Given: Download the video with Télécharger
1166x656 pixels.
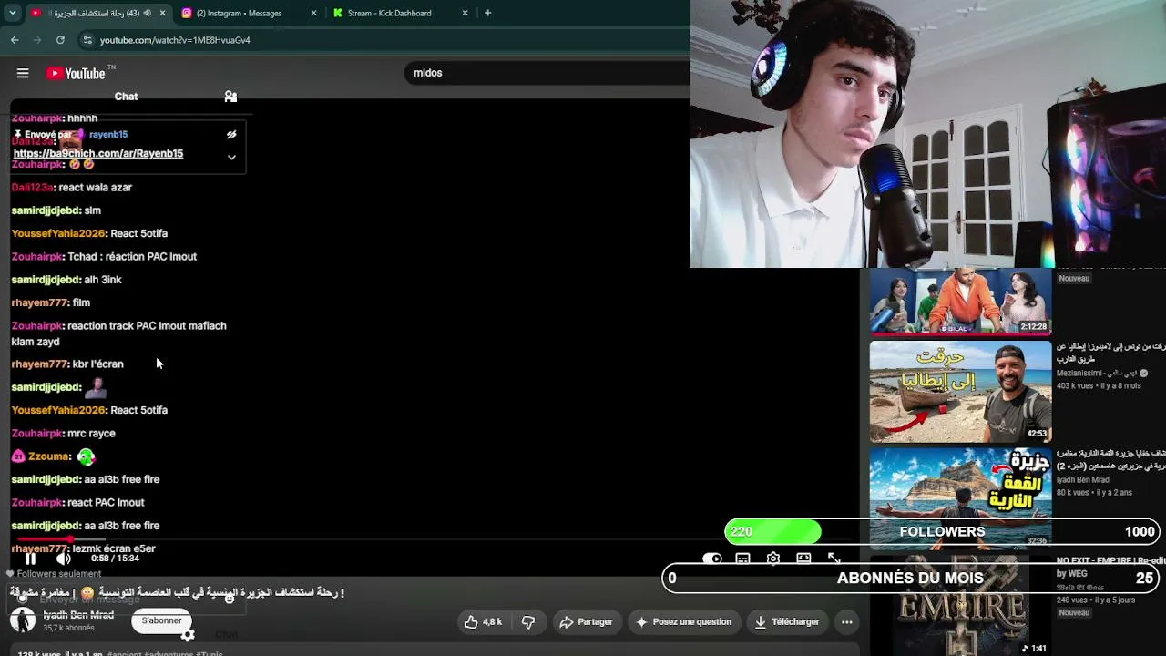Looking at the screenshot, I should tap(787, 622).
